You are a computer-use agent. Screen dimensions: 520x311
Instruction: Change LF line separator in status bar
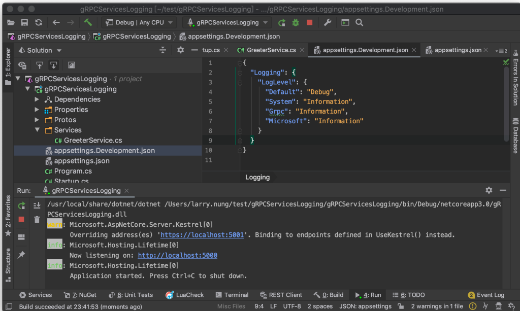(x=273, y=306)
